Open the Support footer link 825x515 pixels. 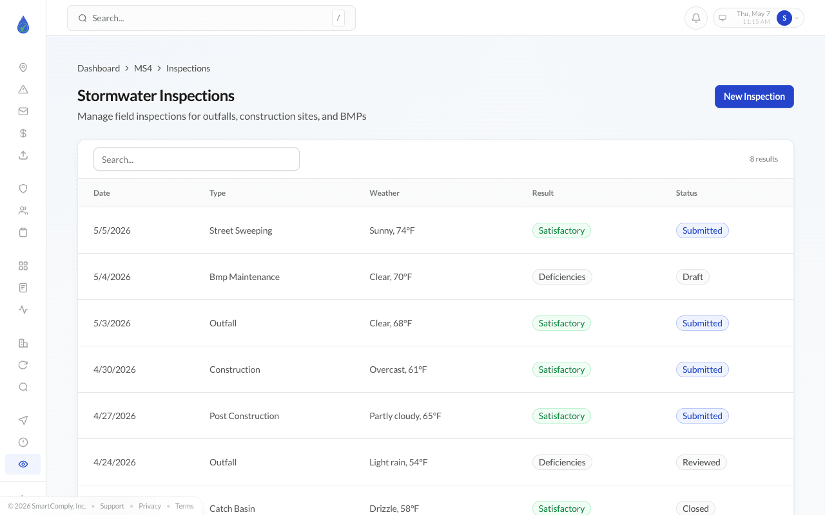112,506
